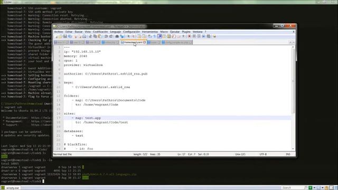Open the Lenguaje menu
338x190 pixels.
[115, 32]
